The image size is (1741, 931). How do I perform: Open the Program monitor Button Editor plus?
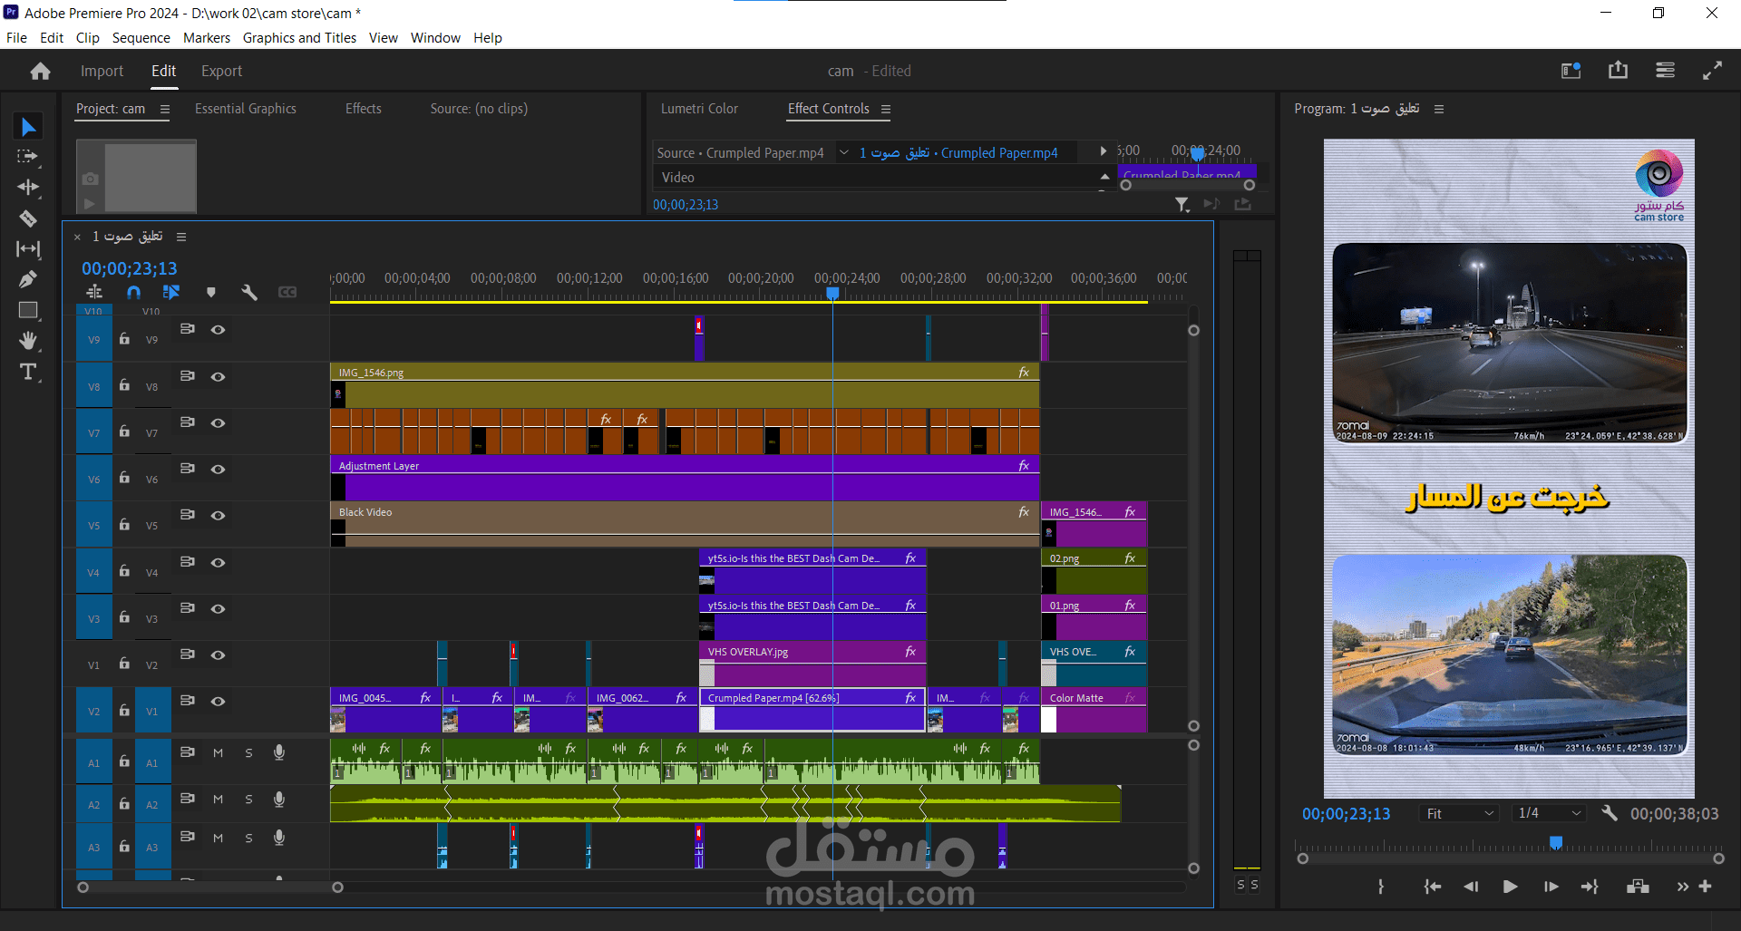coord(1705,887)
